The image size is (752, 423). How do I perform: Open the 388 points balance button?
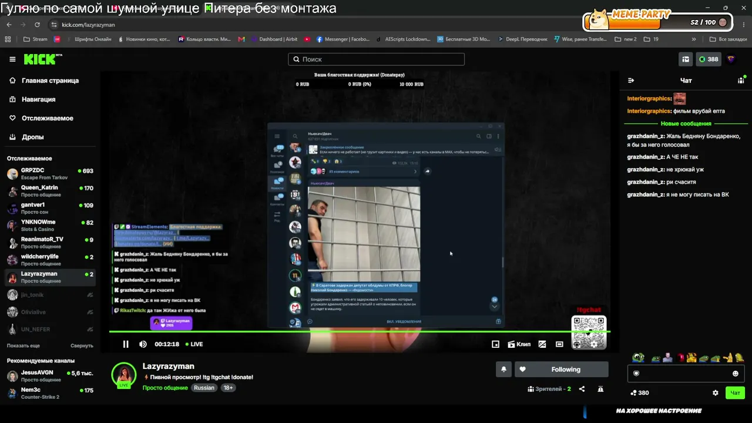(708, 59)
